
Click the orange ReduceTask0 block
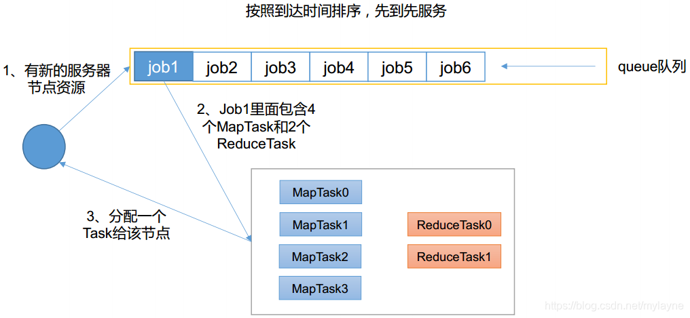[x=454, y=224]
